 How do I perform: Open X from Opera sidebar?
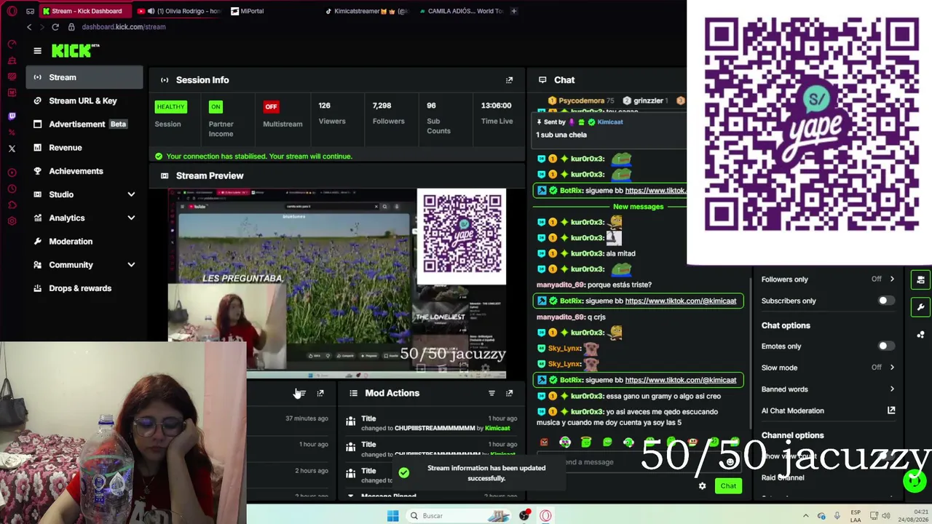click(x=12, y=148)
